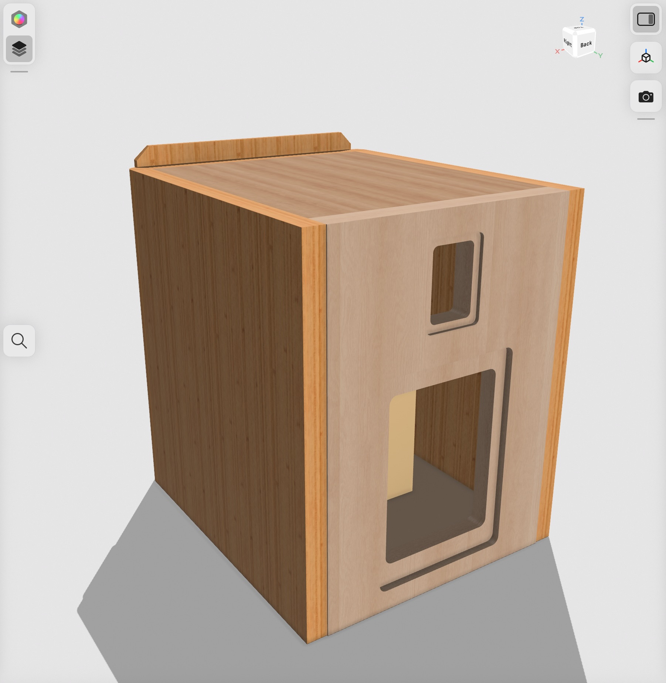Viewport: 666px width, 683px height.
Task: Take a snapshot with the camera icon
Action: click(646, 96)
